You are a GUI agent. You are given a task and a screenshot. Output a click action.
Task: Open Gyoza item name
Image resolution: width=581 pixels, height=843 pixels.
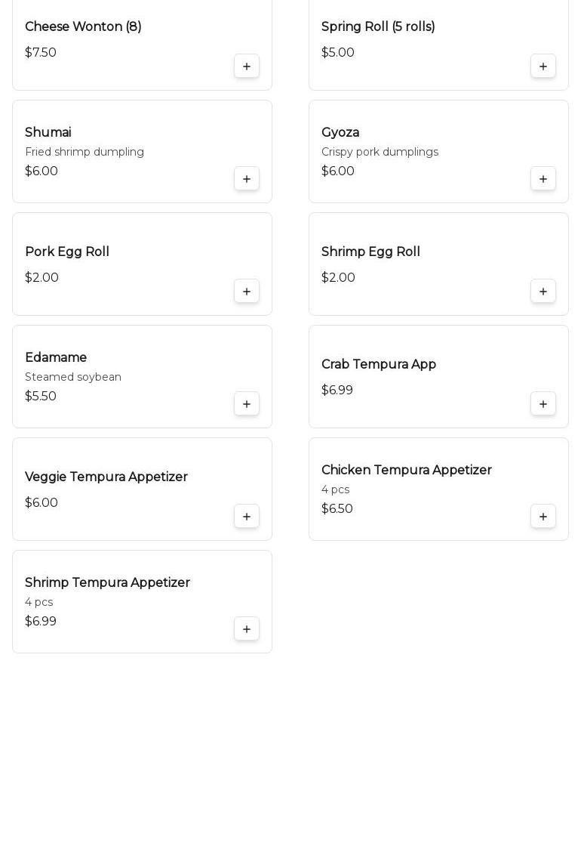point(340,133)
